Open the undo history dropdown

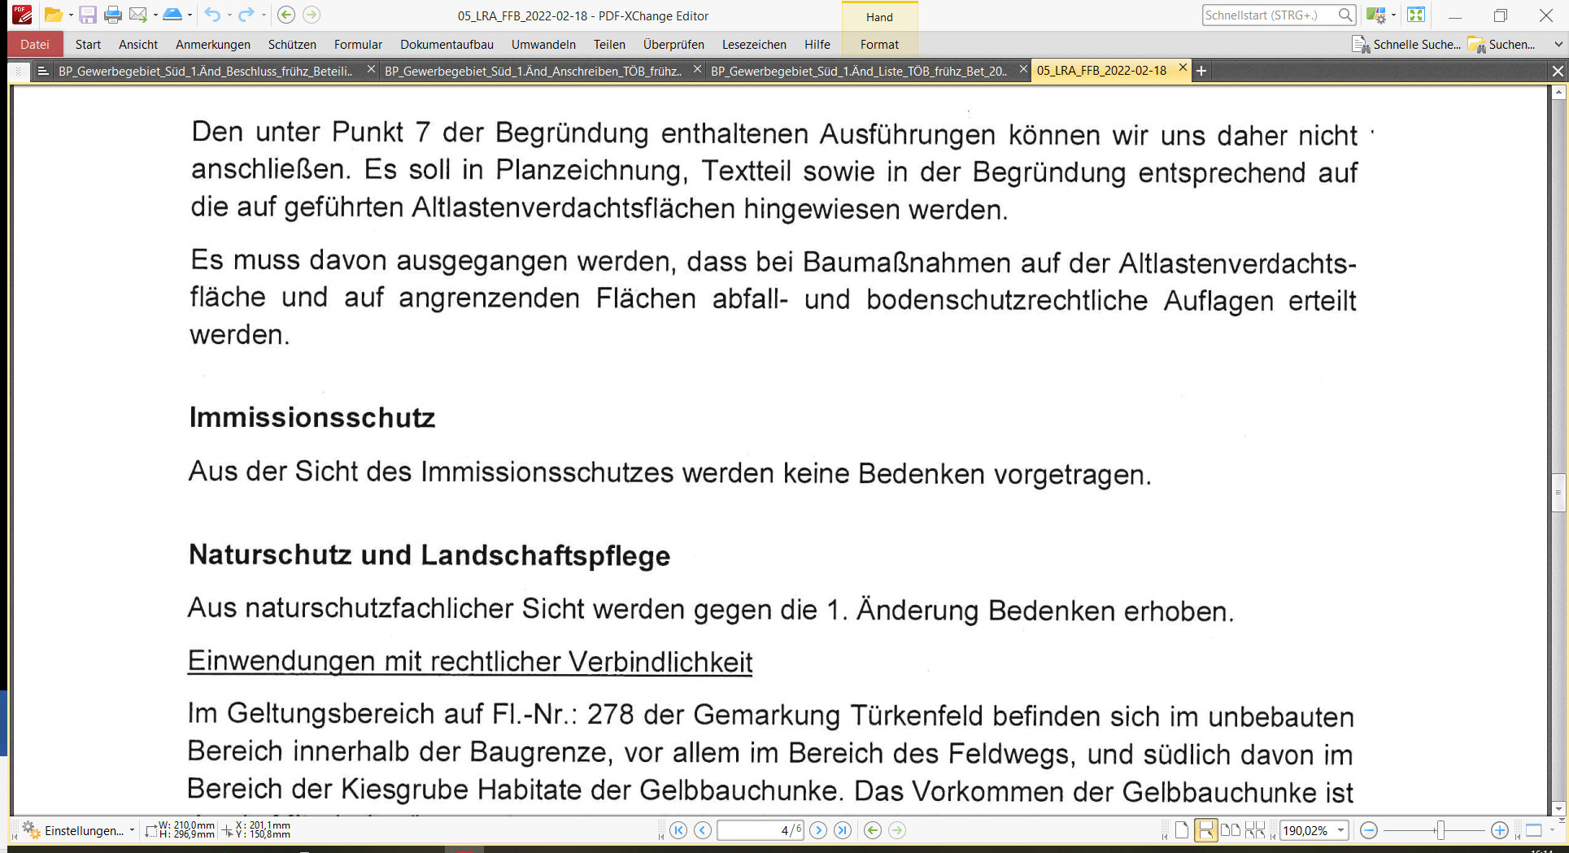pos(229,15)
